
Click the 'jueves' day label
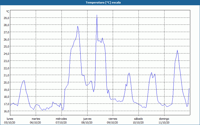[87, 119]
